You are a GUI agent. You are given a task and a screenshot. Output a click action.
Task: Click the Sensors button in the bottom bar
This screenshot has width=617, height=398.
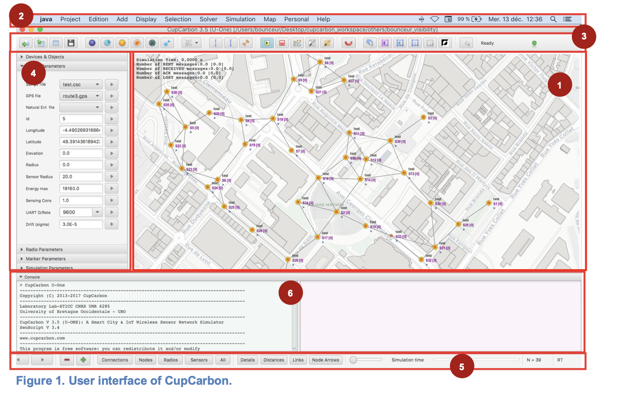199,360
